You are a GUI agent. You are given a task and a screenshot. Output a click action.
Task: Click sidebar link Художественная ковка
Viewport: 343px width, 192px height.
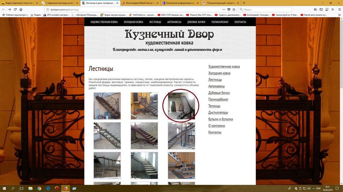click(x=224, y=67)
